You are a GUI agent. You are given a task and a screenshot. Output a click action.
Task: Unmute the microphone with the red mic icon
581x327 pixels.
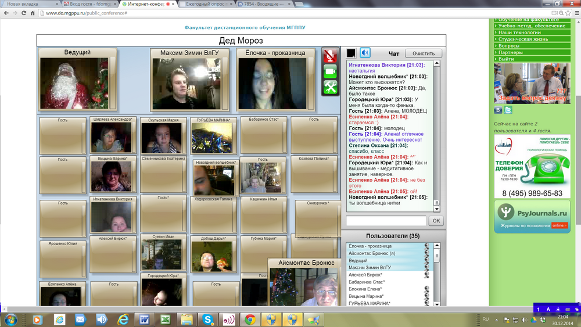pyautogui.click(x=330, y=56)
